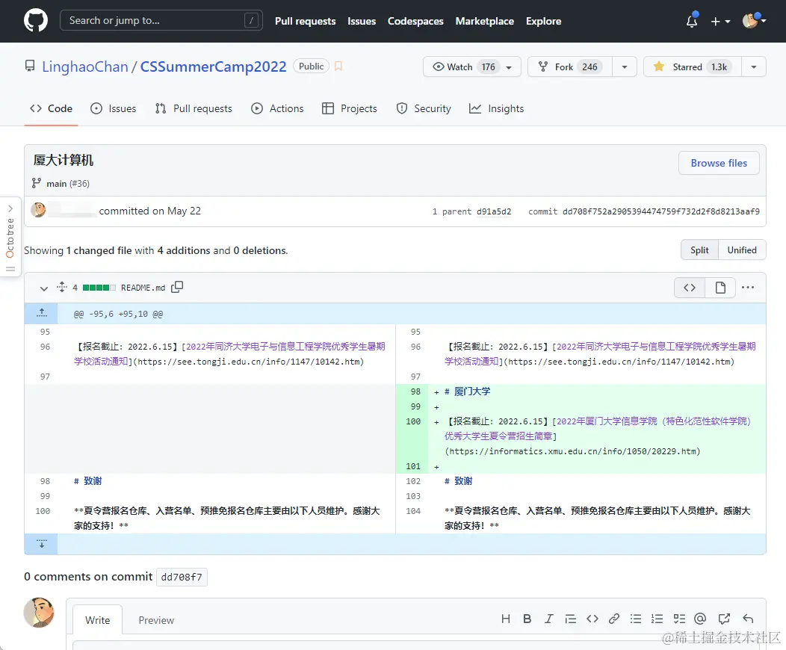
Task: Select Split diff view
Action: (699, 250)
